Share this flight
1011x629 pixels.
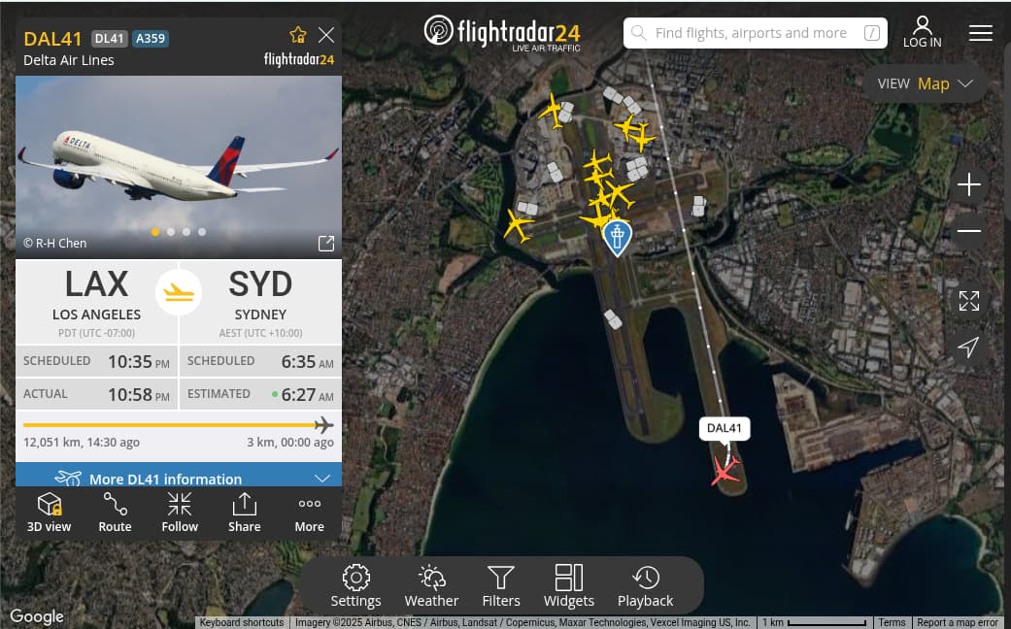click(245, 513)
